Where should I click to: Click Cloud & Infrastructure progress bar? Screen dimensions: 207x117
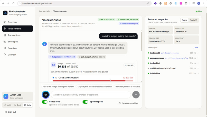93,81
